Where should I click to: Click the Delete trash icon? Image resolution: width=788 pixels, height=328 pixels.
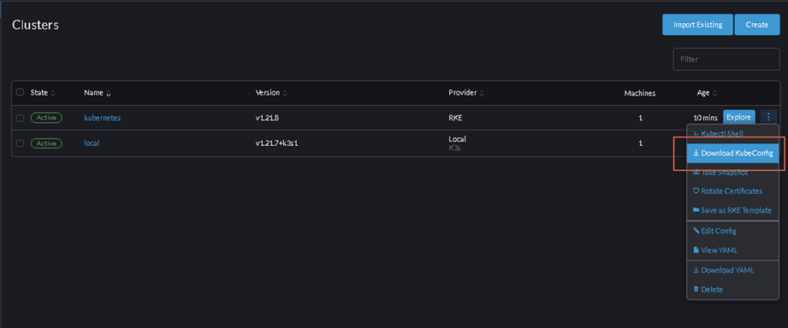[696, 290]
